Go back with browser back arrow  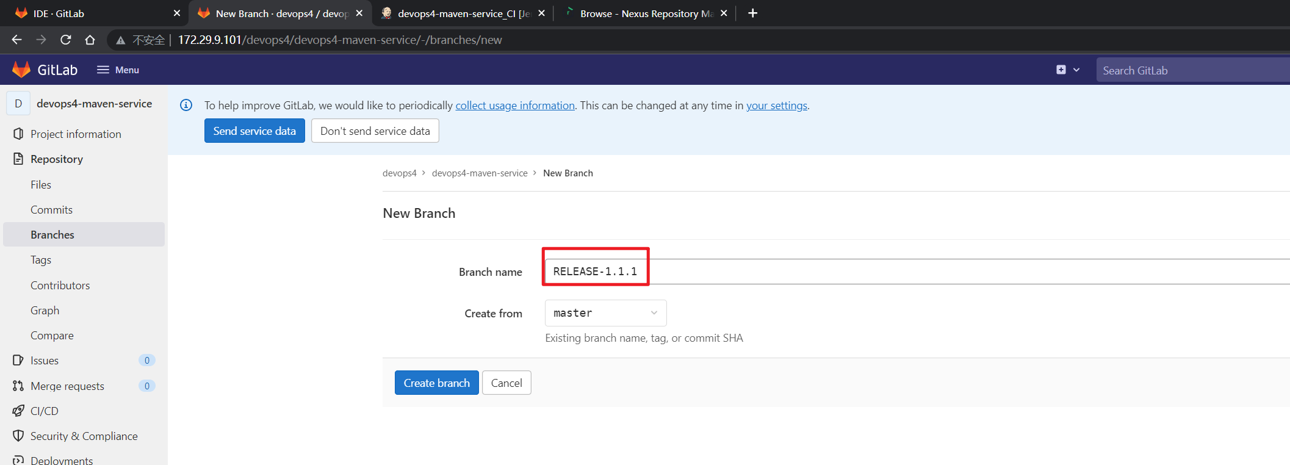point(17,40)
